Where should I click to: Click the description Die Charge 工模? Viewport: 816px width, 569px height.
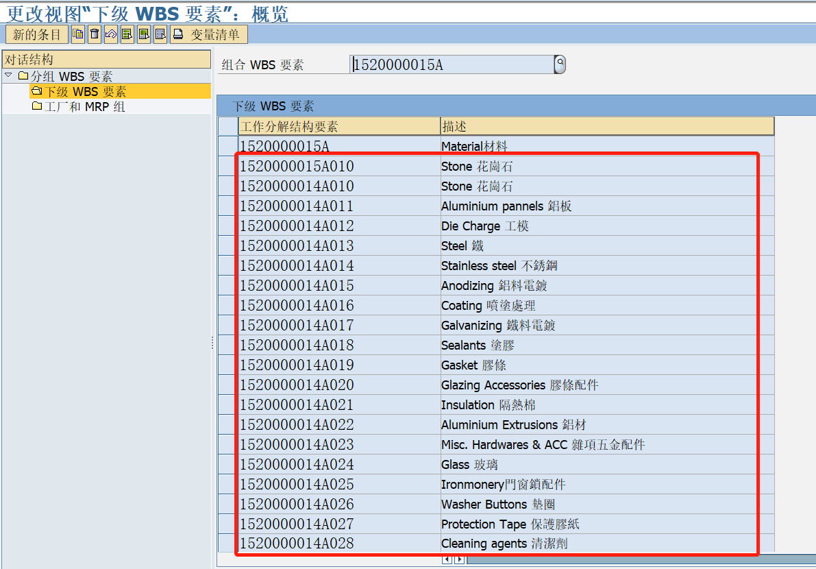[485, 226]
